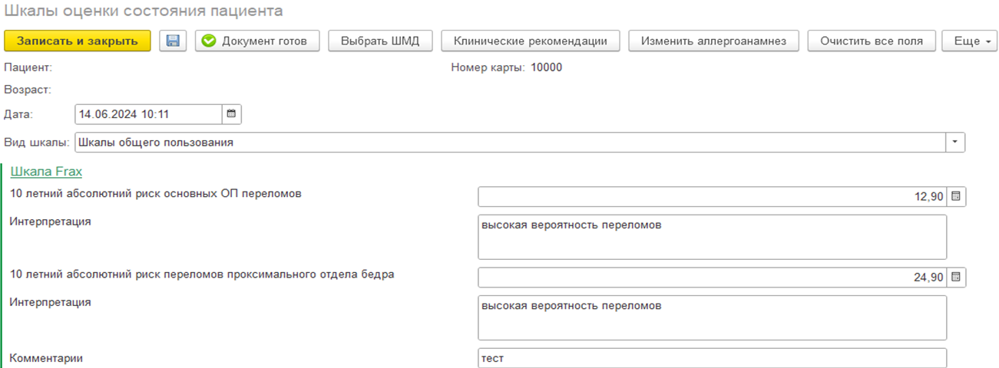Click the Комментарии field containing тест
The width and height of the screenshot is (999, 368).
pos(712,358)
